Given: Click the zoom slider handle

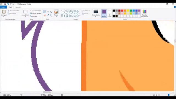Looking at the screenshot, I should [x=169, y=95].
